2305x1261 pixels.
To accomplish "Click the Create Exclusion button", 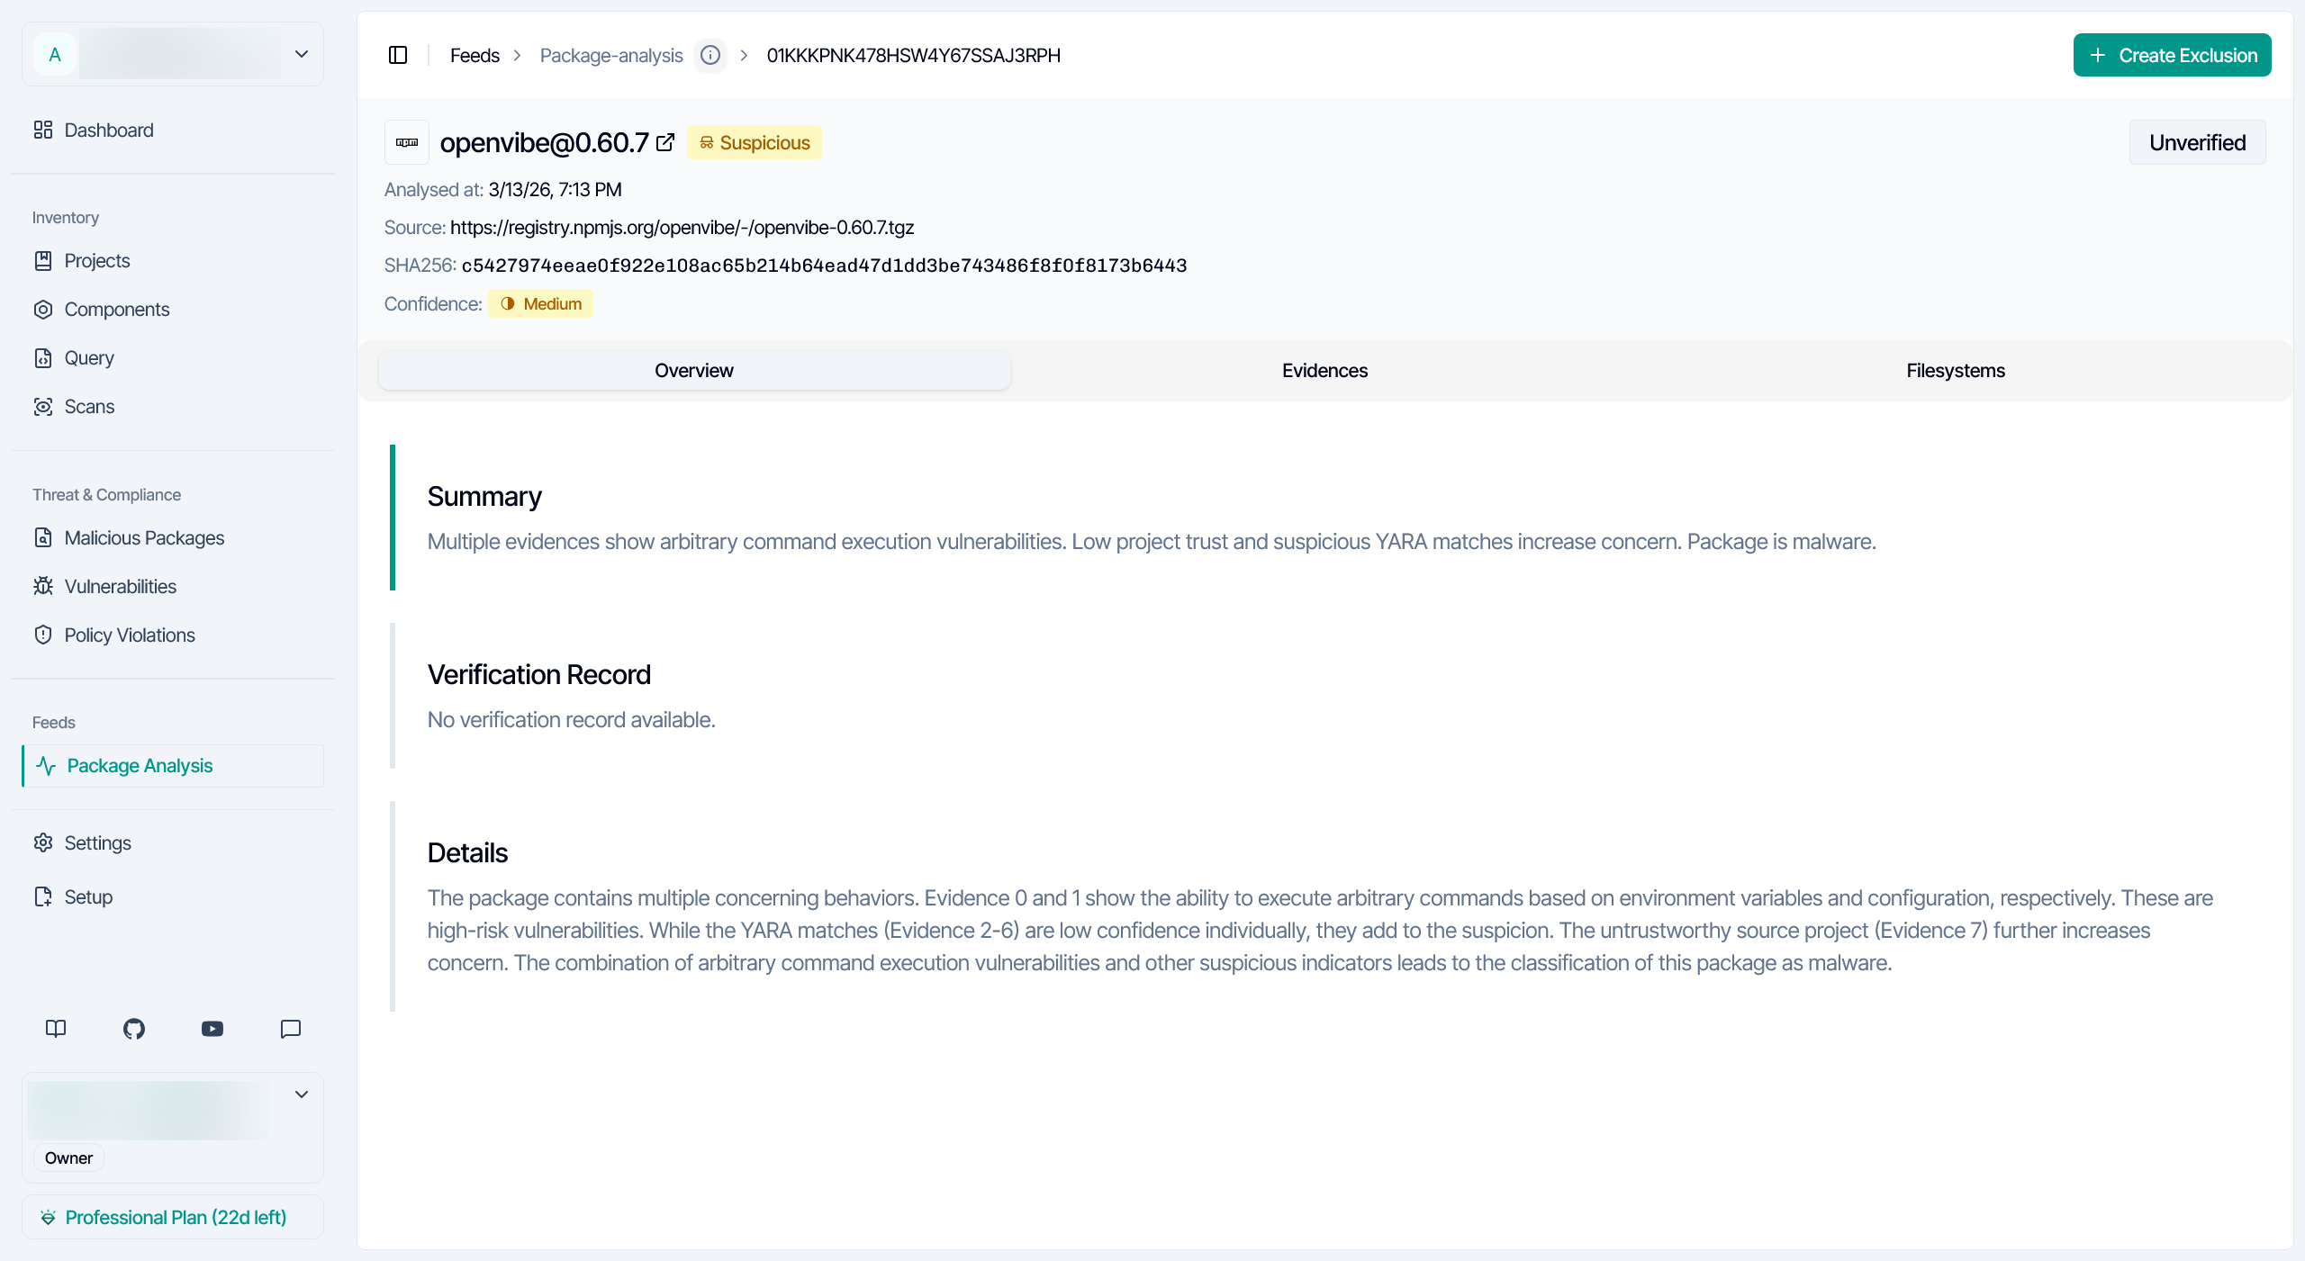I will tap(2173, 55).
